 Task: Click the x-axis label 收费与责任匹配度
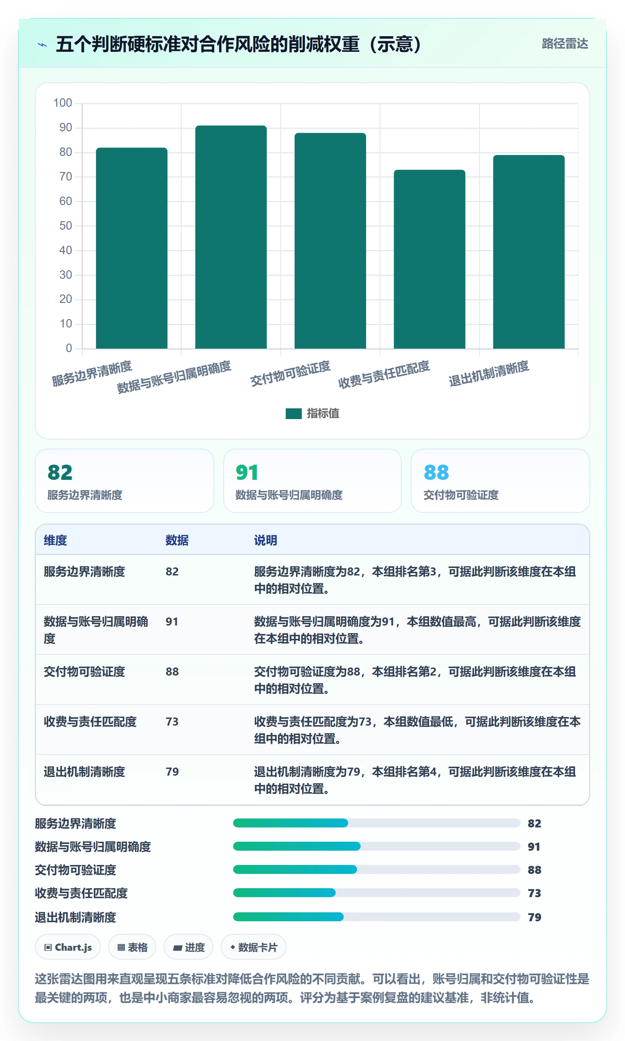point(384,375)
